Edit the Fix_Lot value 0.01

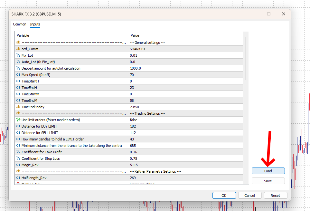(x=186, y=55)
